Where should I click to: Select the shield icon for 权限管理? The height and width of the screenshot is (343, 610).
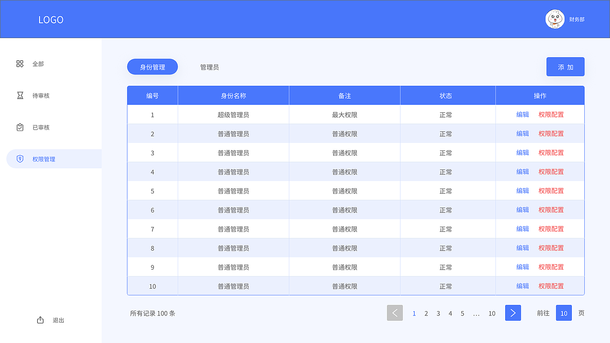[x=20, y=159]
